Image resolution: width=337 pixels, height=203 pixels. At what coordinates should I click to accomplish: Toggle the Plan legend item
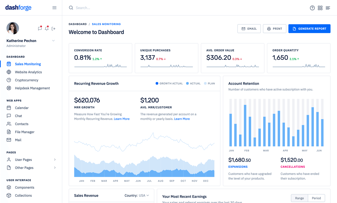209,83
